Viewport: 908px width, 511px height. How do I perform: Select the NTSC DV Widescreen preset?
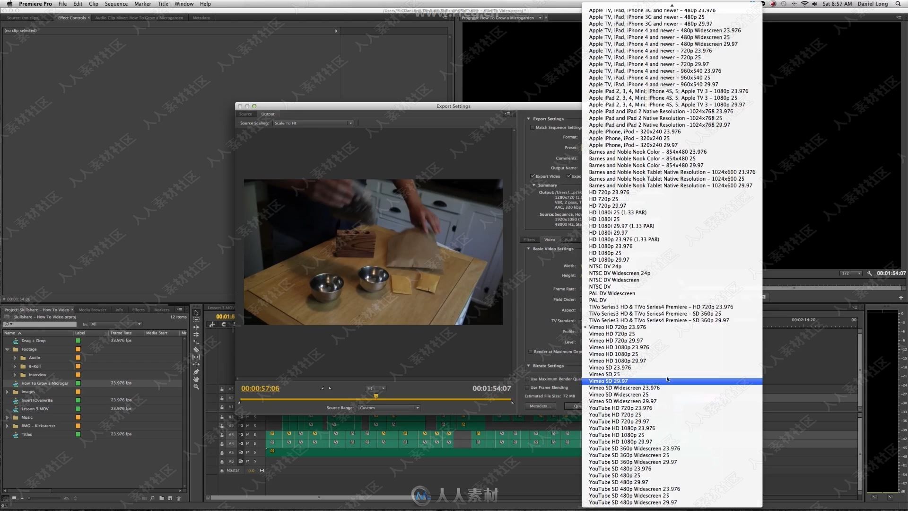point(614,280)
